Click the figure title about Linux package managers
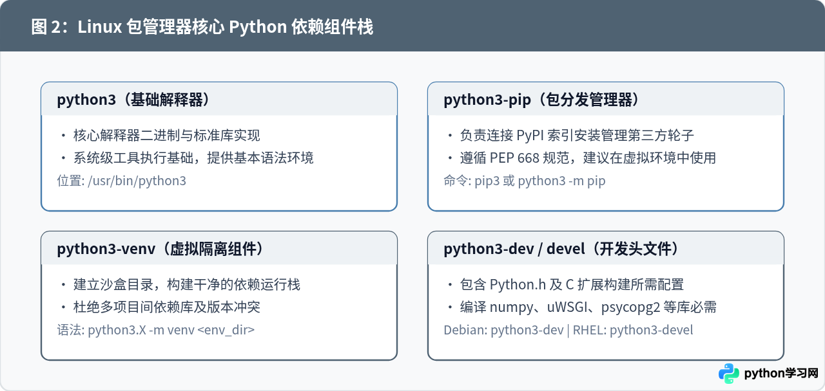 (202, 27)
